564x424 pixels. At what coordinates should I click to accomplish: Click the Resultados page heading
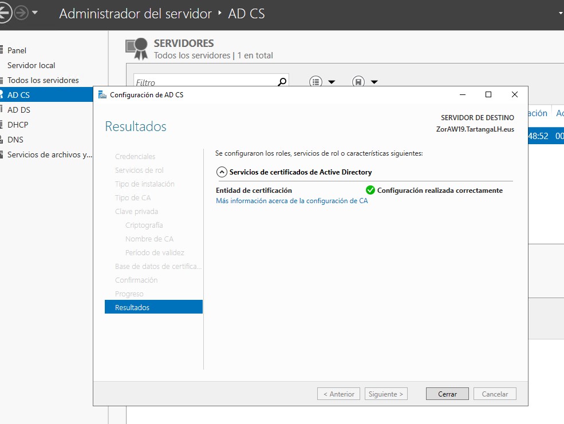136,126
